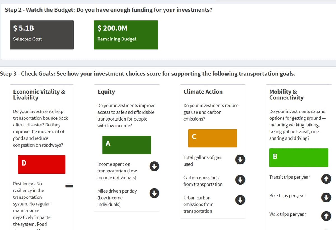Viewport: 336px width, 230px height.
Task: Click the up arrow next to Walk trips per year
Action: (x=326, y=216)
